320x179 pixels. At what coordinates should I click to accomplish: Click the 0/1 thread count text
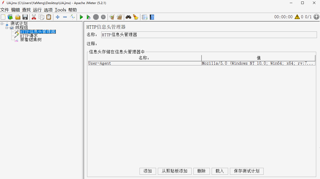308,17
